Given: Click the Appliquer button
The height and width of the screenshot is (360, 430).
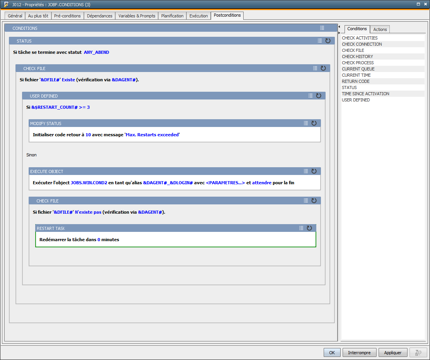Looking at the screenshot, I should coord(393,353).
